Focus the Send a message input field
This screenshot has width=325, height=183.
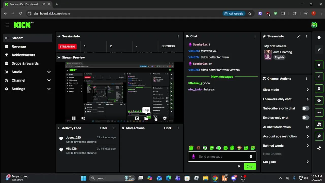(222, 157)
